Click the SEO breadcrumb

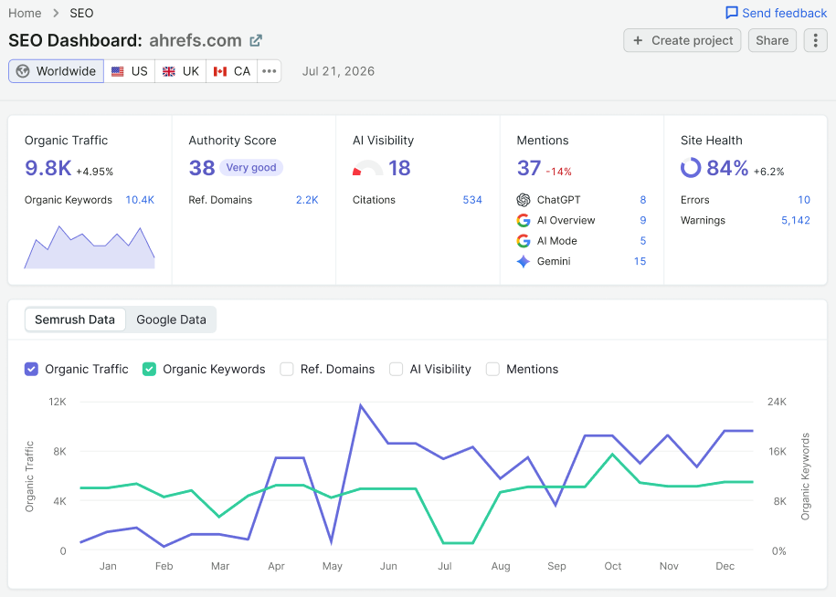pyautogui.click(x=81, y=14)
